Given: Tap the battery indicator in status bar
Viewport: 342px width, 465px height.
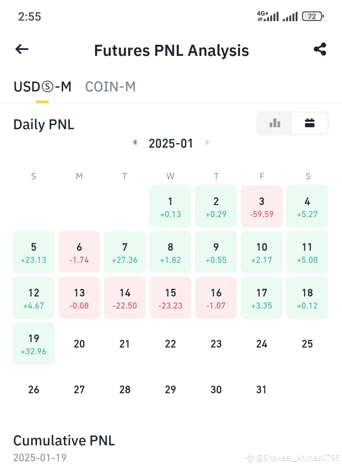Looking at the screenshot, I should (313, 16).
